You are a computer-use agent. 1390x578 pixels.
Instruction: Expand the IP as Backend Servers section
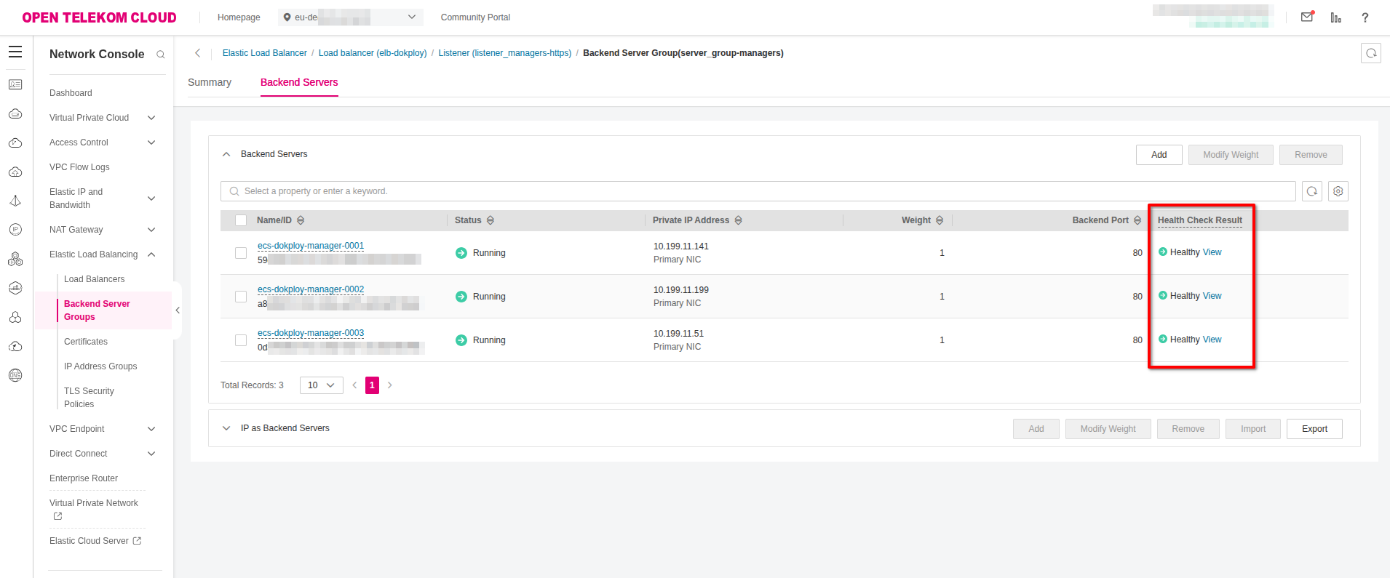226,428
